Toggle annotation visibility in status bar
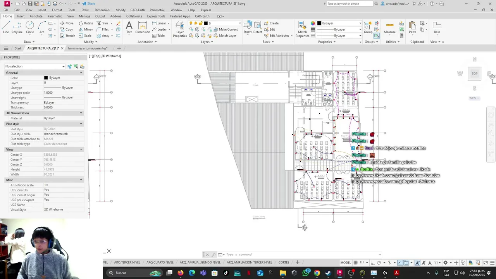 point(418,263)
